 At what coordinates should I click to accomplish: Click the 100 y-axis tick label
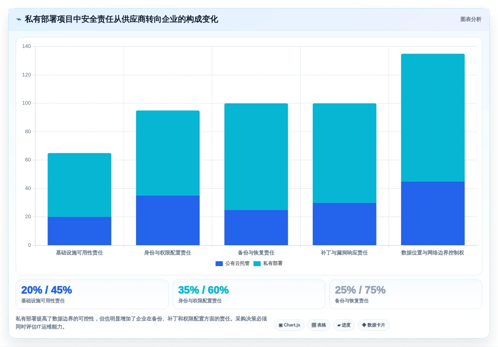coord(27,103)
